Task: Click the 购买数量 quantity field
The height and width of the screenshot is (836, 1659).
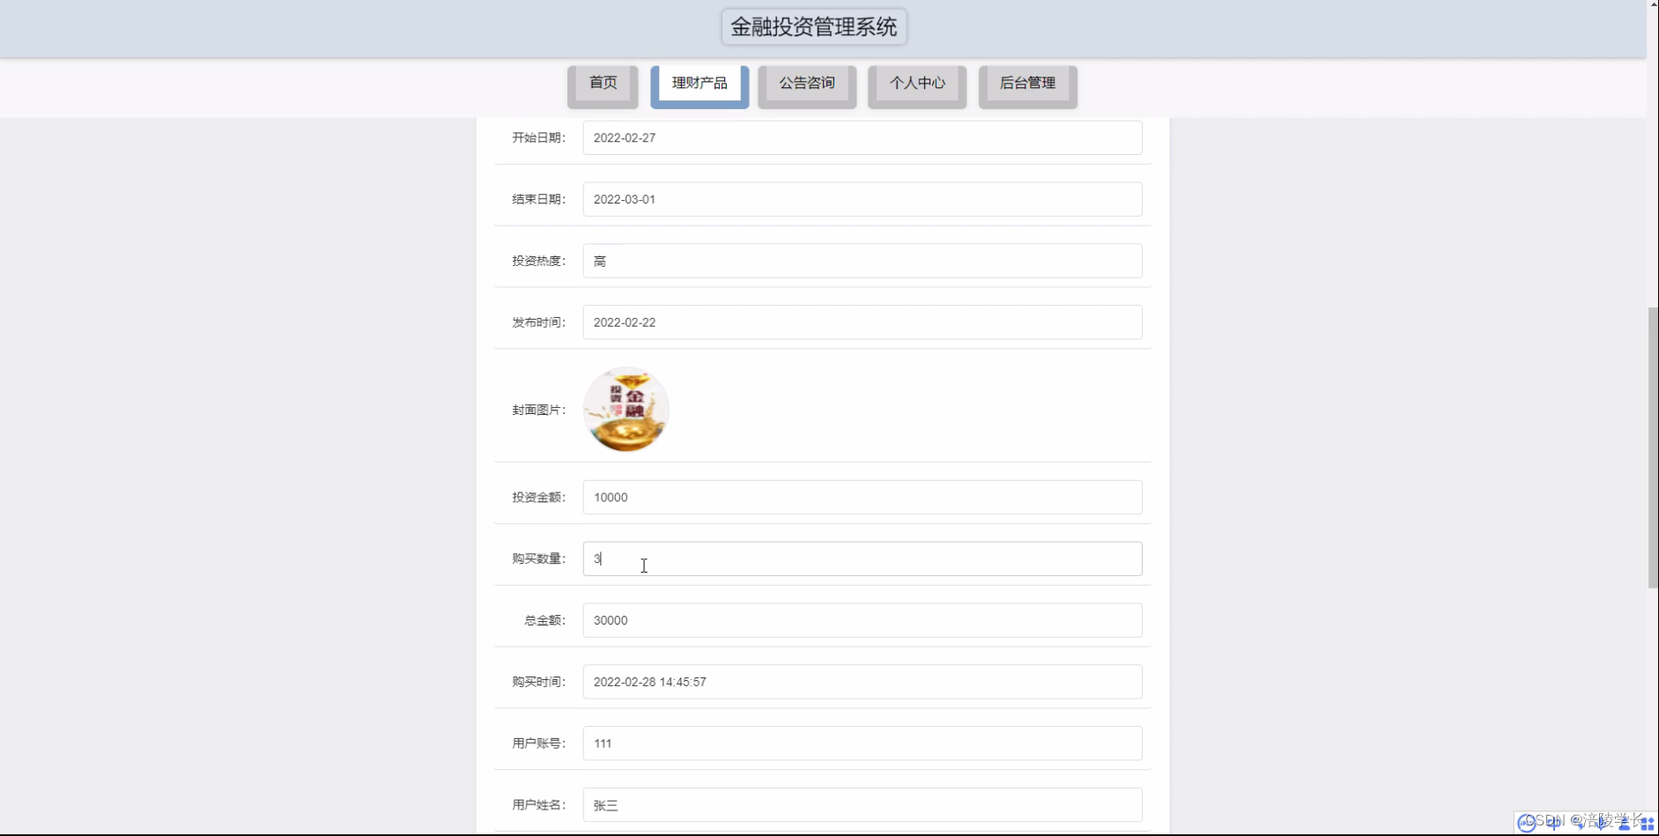Action: (x=862, y=559)
